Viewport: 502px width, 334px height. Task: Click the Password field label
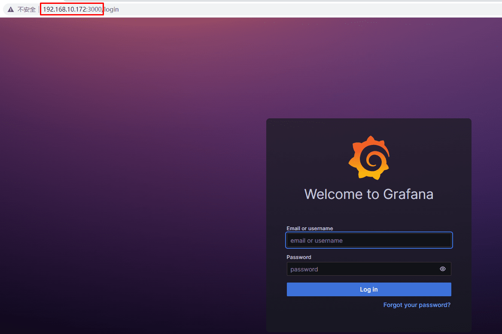(299, 257)
